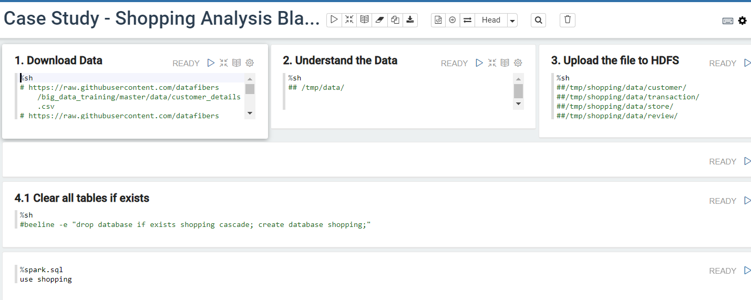Click '##/tmp/shopping/data/transaction/' code line

coord(628,97)
